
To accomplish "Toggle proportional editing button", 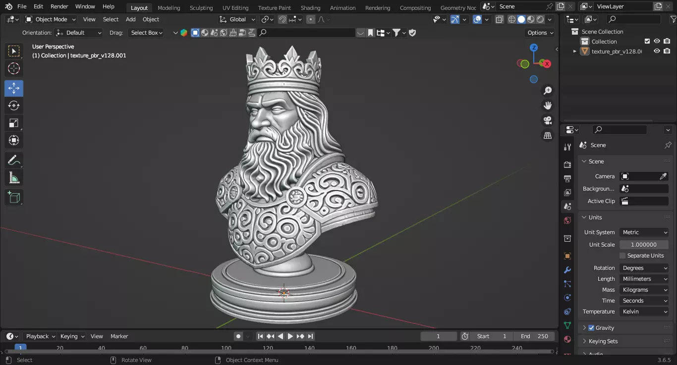I will pos(311,19).
